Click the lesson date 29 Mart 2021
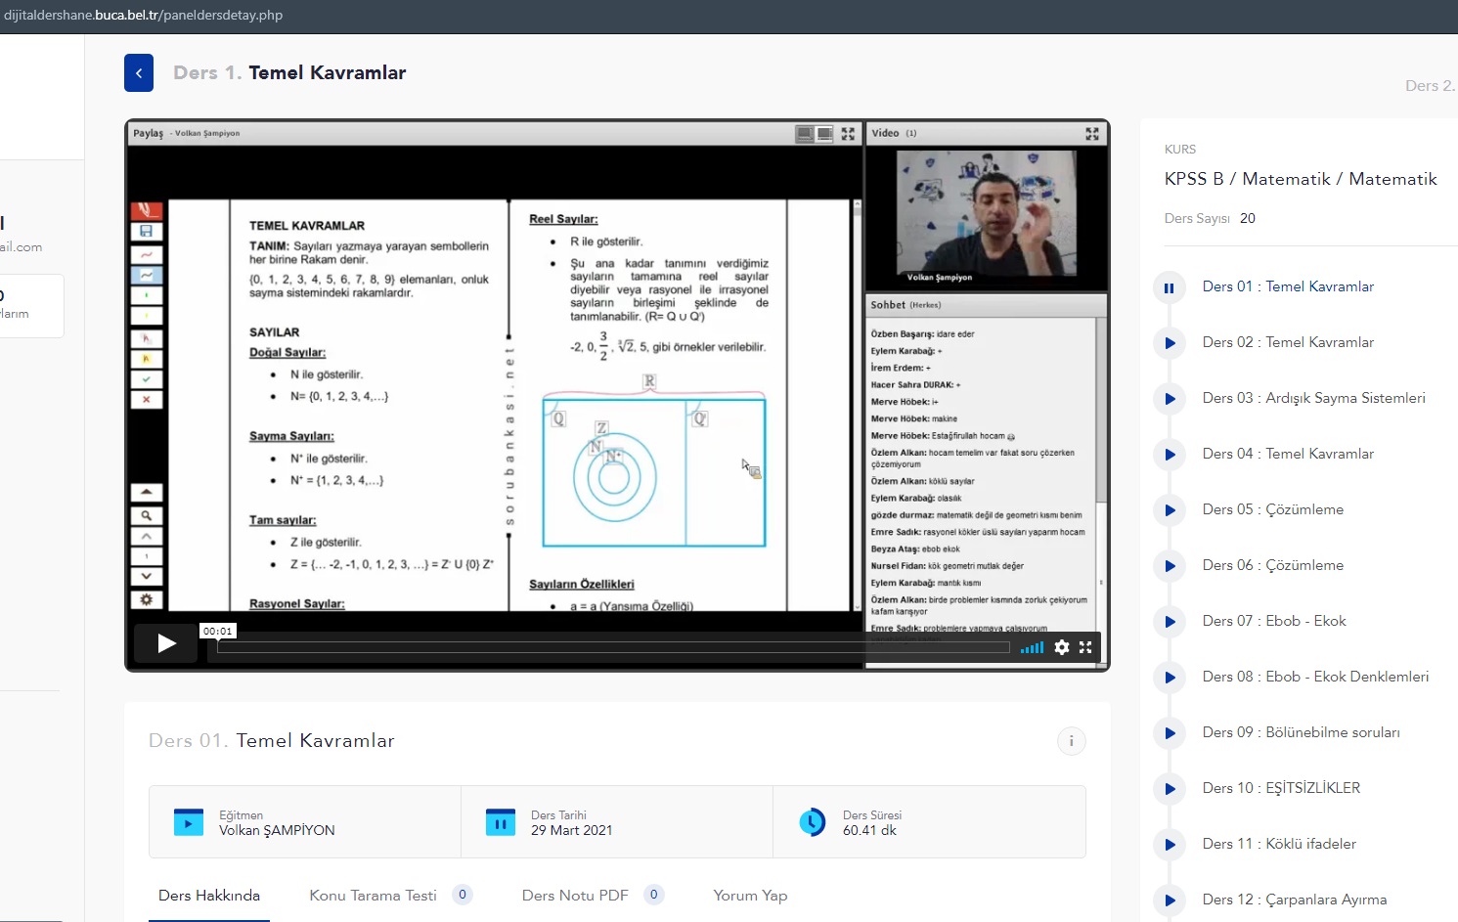 [572, 831]
